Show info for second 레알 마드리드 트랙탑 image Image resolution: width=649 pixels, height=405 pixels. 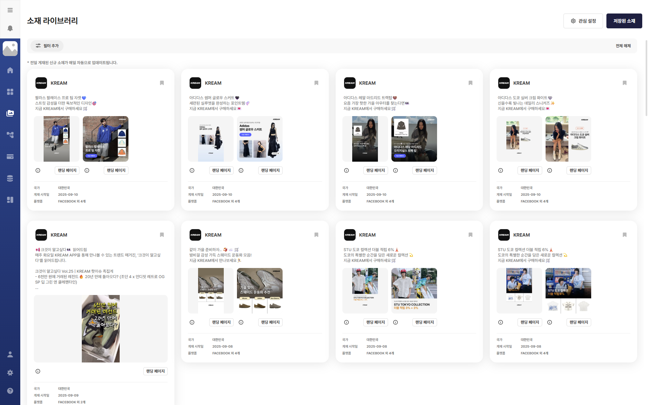pos(395,170)
